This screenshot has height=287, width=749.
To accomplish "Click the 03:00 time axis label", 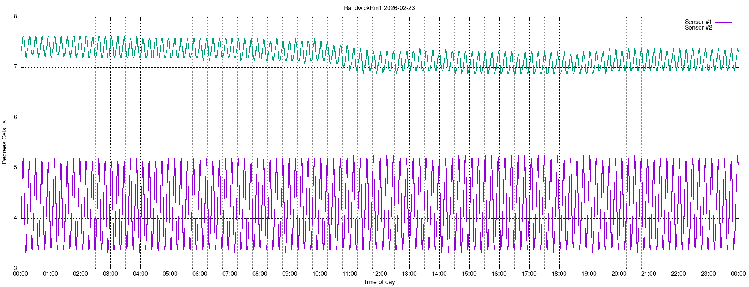I will 110,274.
